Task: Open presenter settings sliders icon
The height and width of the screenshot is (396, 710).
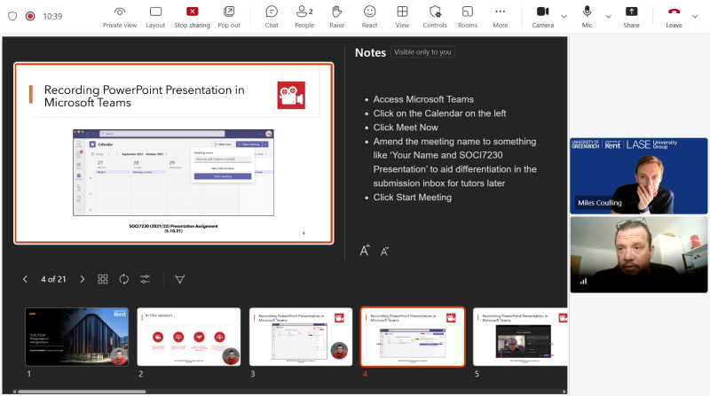Action: pos(145,279)
